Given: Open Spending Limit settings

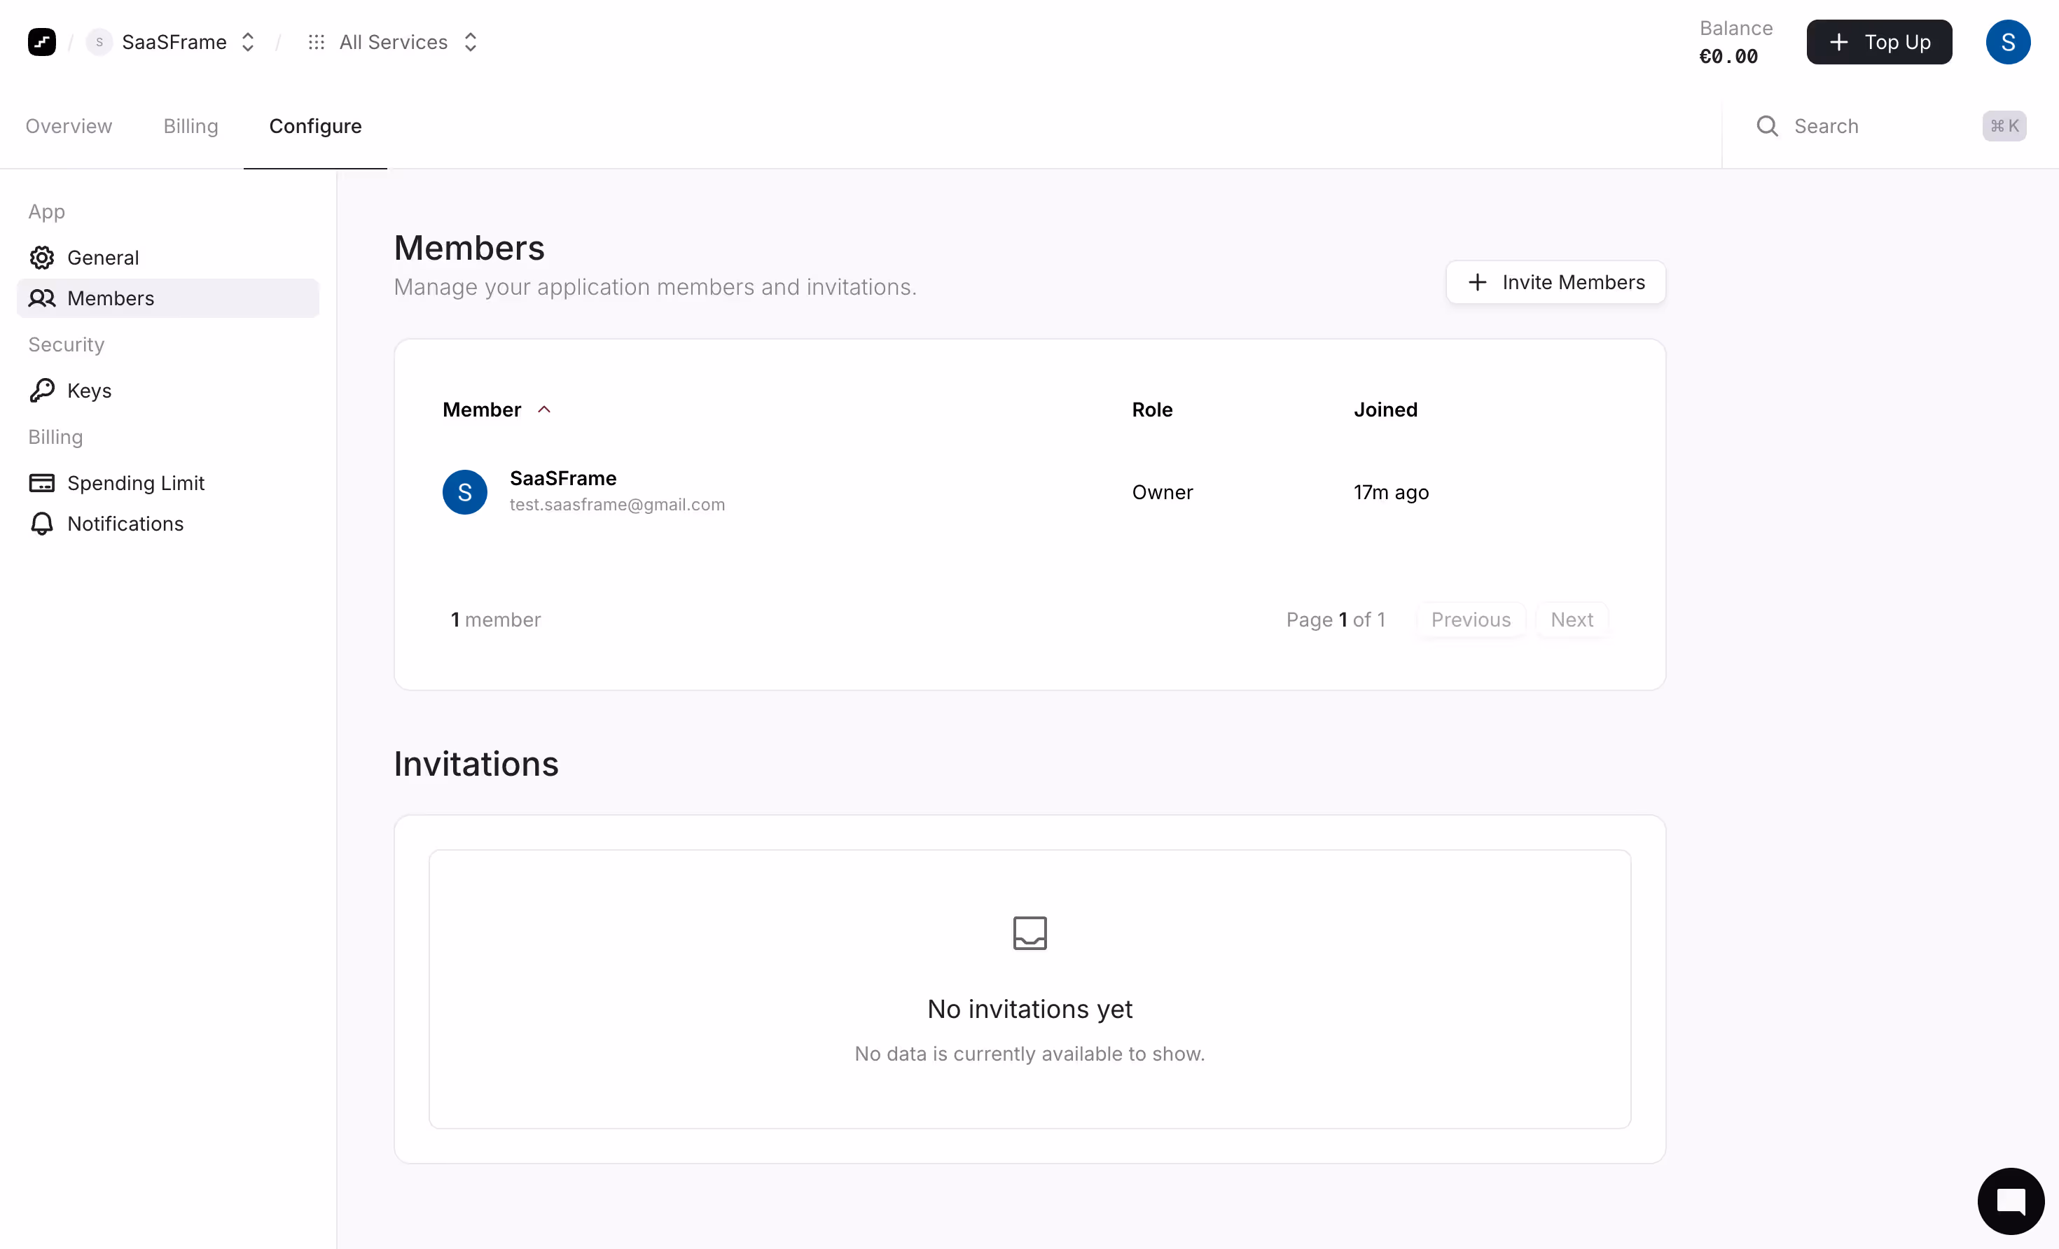Looking at the screenshot, I should pyautogui.click(x=135, y=483).
